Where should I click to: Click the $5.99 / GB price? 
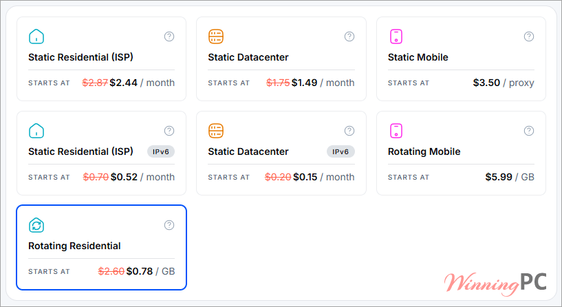[x=510, y=177]
